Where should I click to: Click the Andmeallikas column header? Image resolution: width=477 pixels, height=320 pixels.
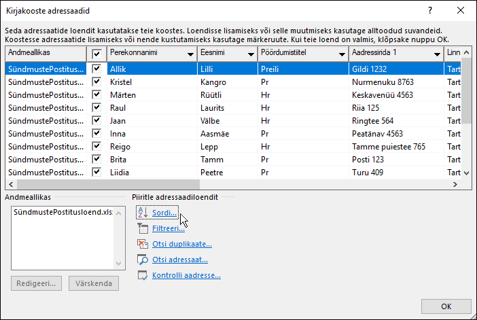[x=46, y=54]
